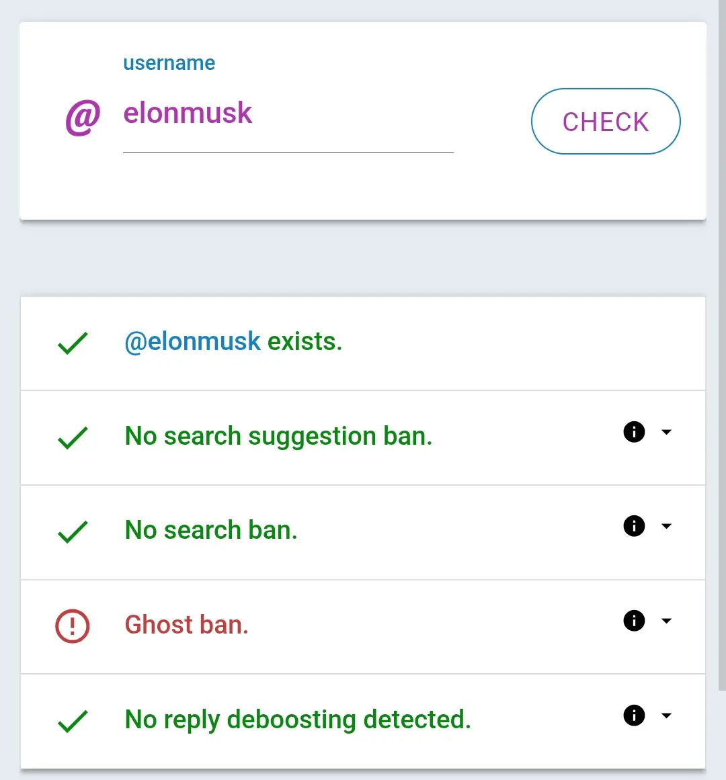Screen dimensions: 726x780
Task: Click the red Ghost ban warning icon
Action: point(72,626)
